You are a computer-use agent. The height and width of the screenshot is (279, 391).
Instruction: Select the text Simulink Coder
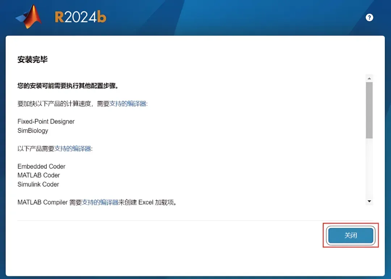tap(38, 184)
